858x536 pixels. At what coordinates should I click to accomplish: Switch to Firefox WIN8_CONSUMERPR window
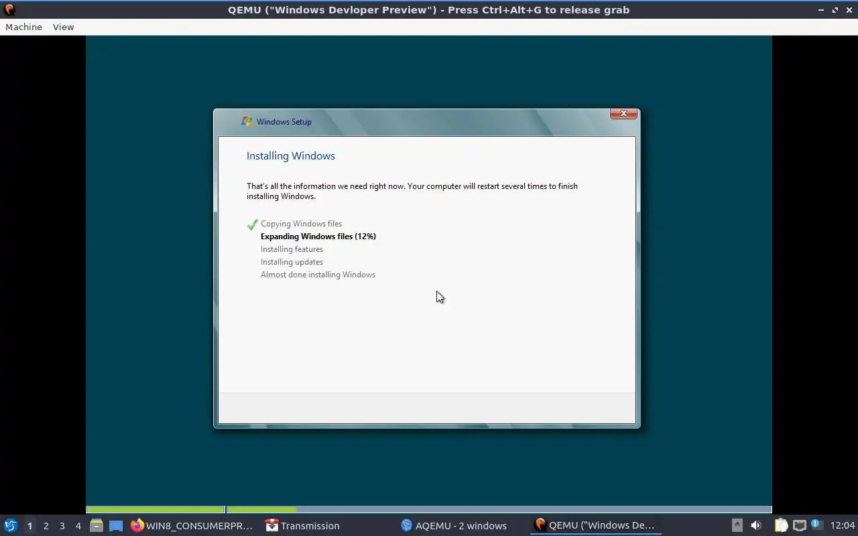point(193,526)
